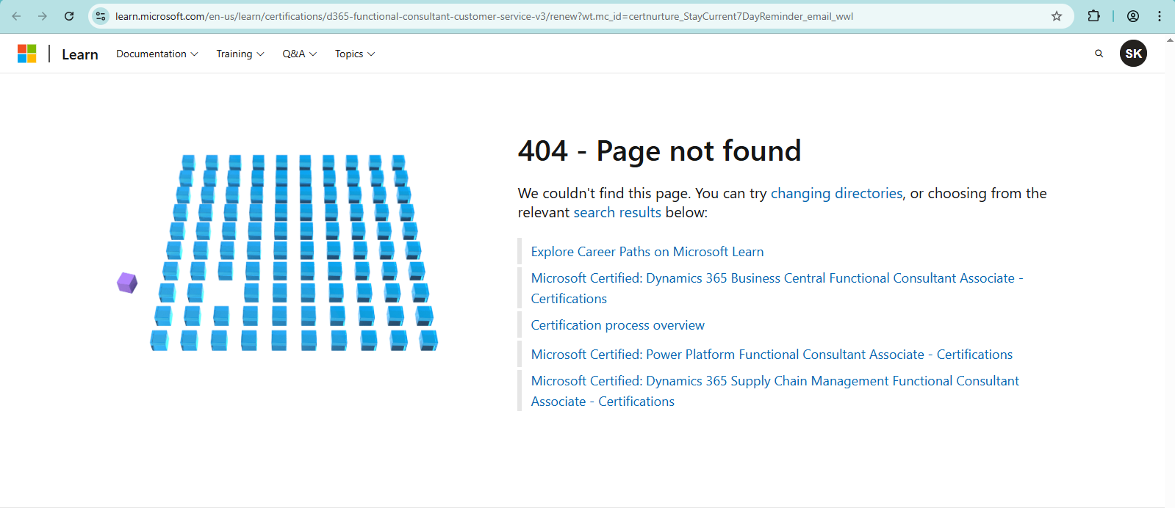Open Explore Career Paths on Microsoft Learn
The image size is (1175, 508).
tap(647, 252)
